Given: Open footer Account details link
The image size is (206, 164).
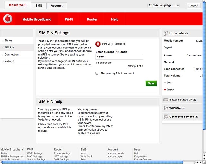Looking at the screenshot, I should tap(116, 153).
